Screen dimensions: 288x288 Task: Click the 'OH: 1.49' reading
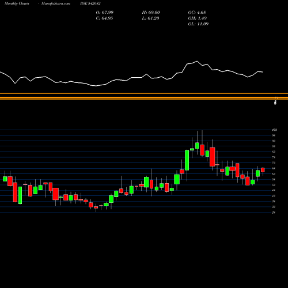pyautogui.click(x=198, y=18)
